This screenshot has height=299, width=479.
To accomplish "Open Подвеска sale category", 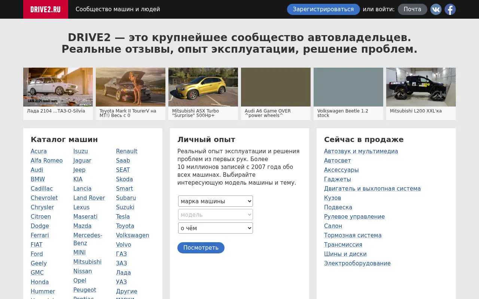I will (338, 207).
